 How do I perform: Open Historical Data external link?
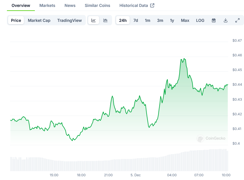137,5
